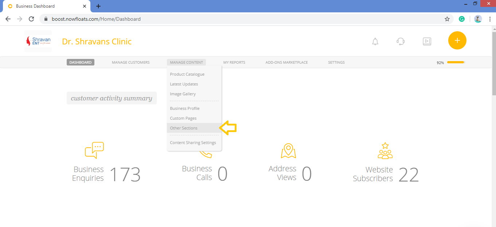Click the Shravan ENT clinic logo
Screen dimensions: 496x227
click(38, 41)
